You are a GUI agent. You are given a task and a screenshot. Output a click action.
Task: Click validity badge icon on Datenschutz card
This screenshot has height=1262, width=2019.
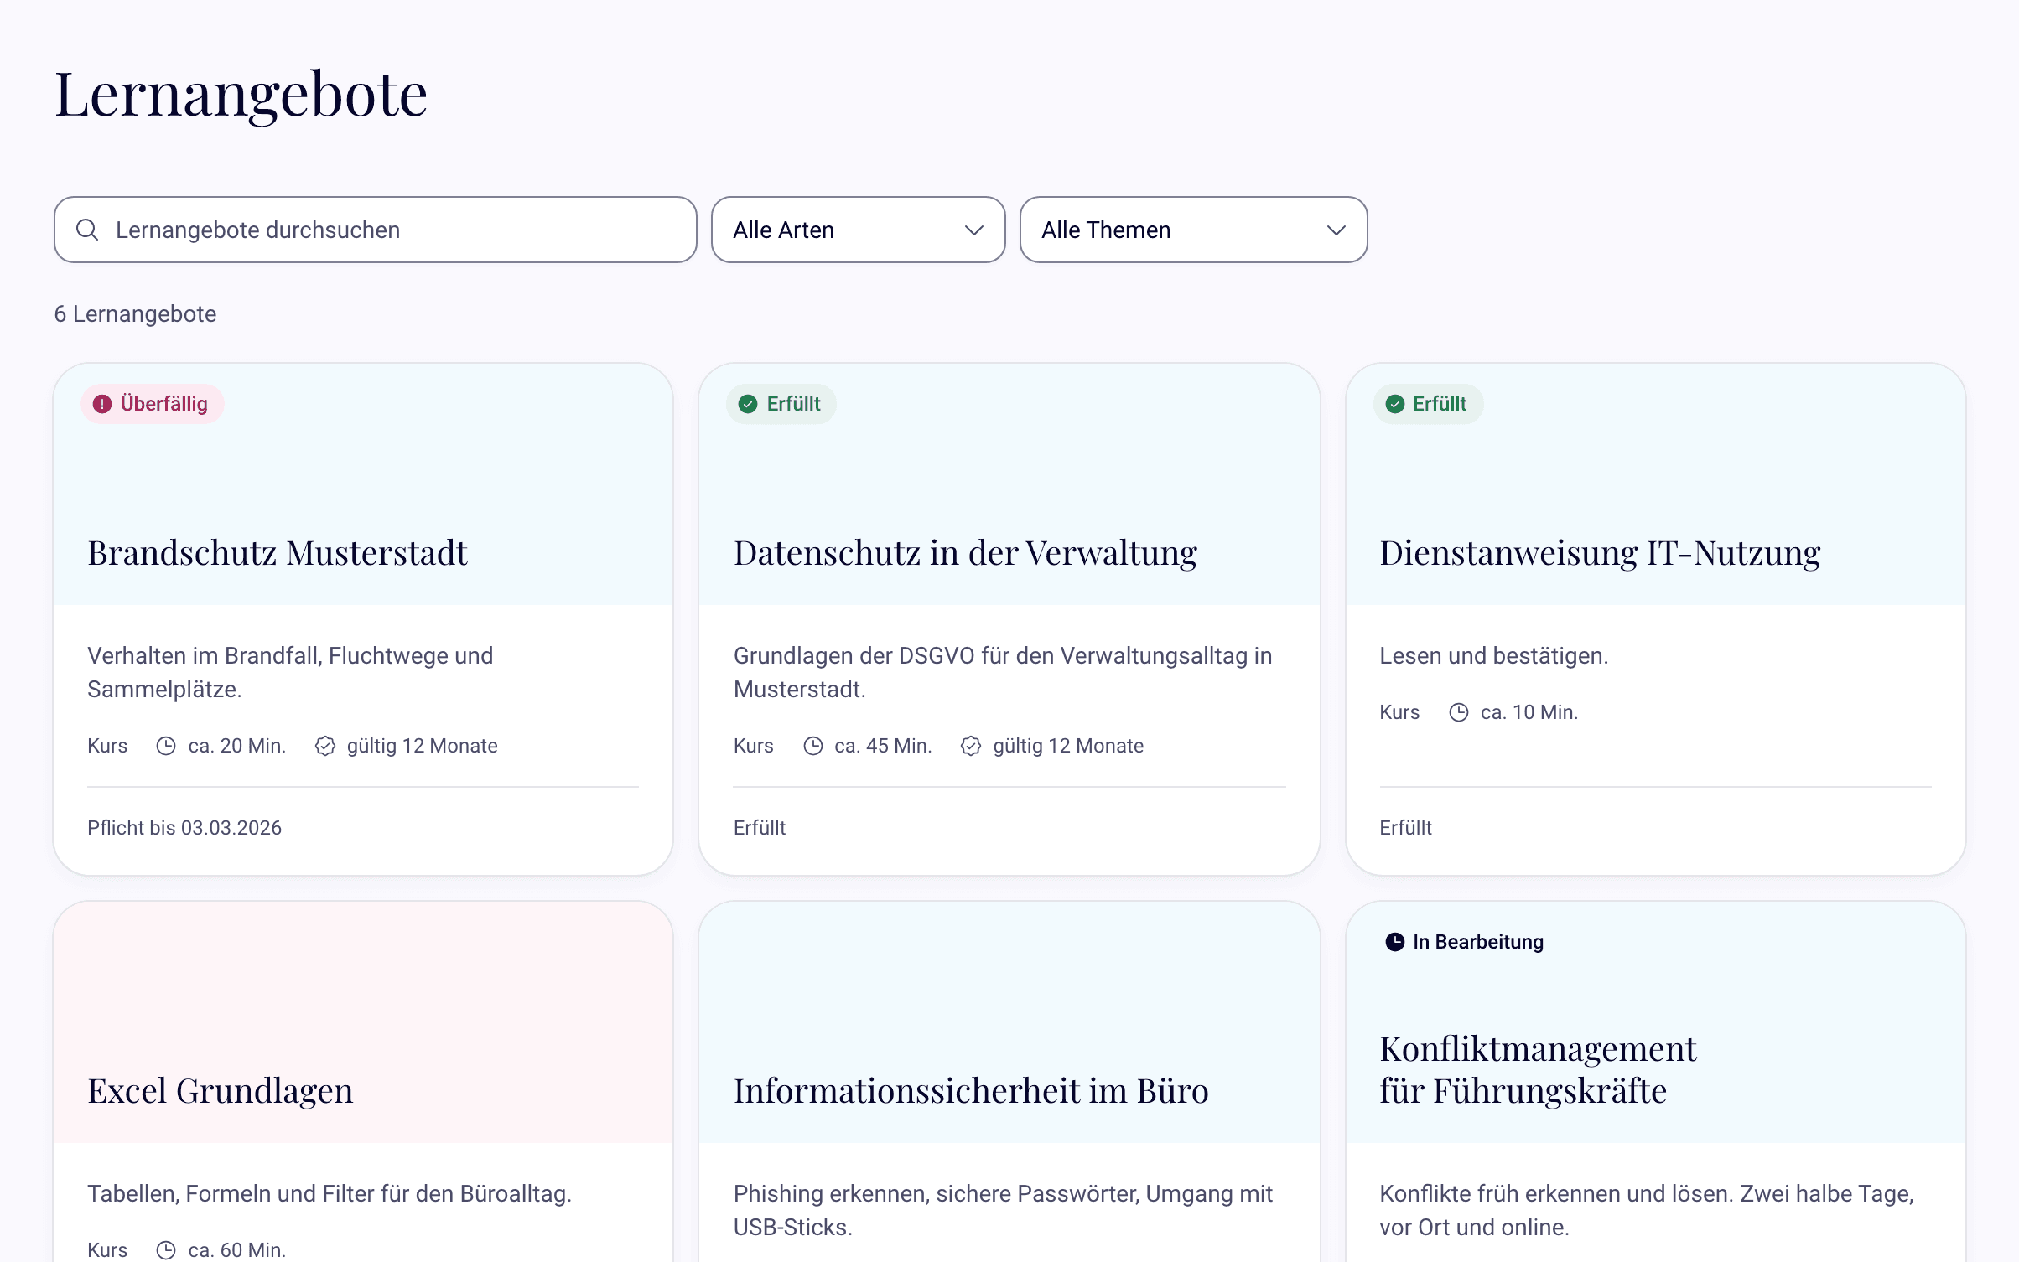point(971,746)
